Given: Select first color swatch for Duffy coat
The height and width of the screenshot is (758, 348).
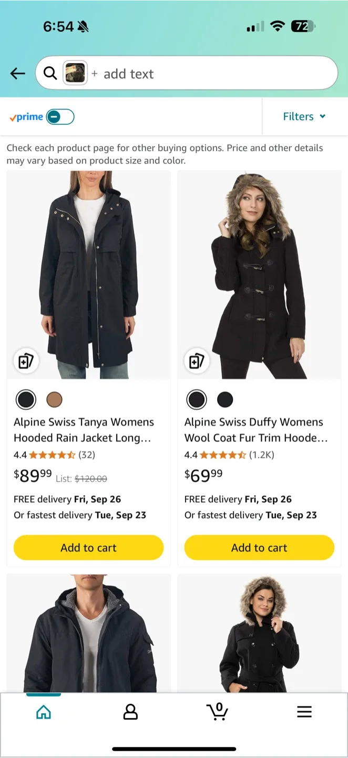Looking at the screenshot, I should pyautogui.click(x=197, y=400).
